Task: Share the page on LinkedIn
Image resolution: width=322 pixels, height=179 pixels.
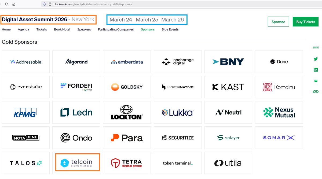Action: click(316, 70)
